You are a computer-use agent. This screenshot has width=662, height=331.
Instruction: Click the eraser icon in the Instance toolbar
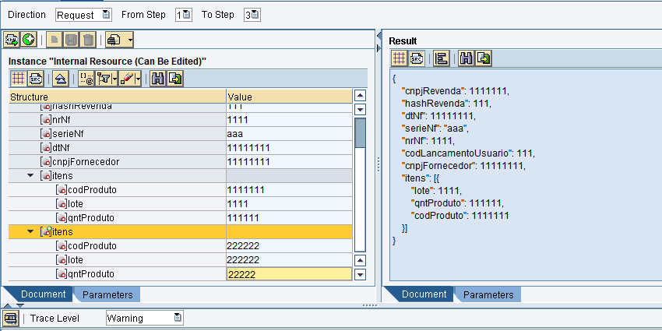coord(129,78)
